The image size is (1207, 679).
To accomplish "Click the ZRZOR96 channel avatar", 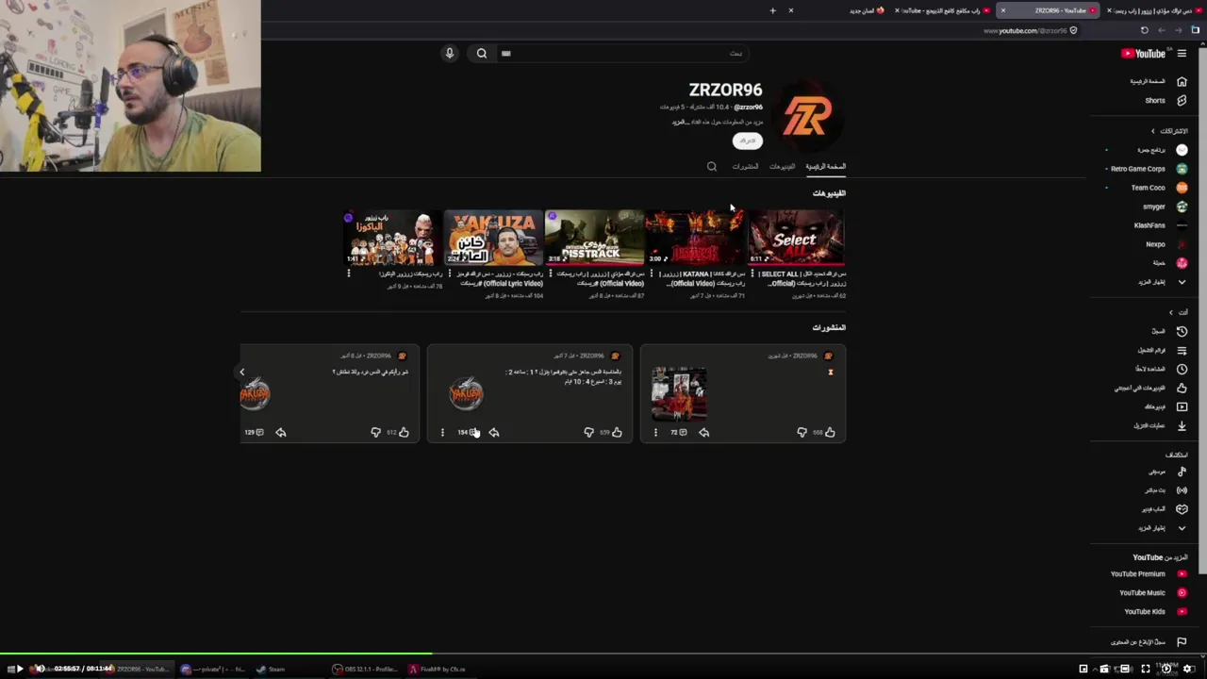I will coord(806,116).
